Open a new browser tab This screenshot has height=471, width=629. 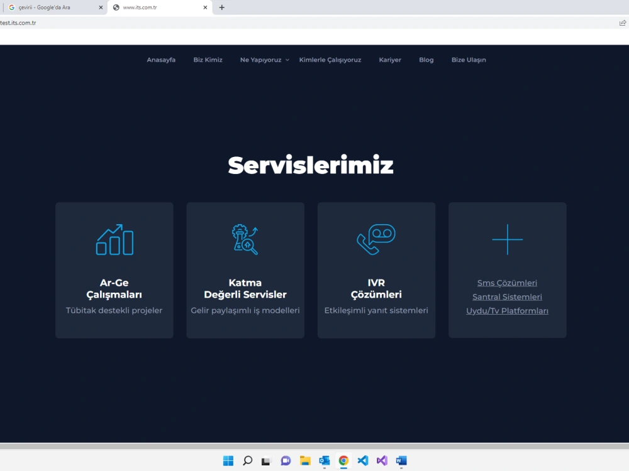click(222, 7)
